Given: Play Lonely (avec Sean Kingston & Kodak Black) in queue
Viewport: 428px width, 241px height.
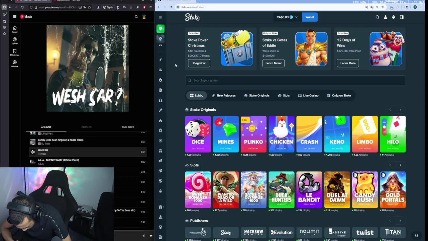Looking at the screenshot, I should [87, 142].
